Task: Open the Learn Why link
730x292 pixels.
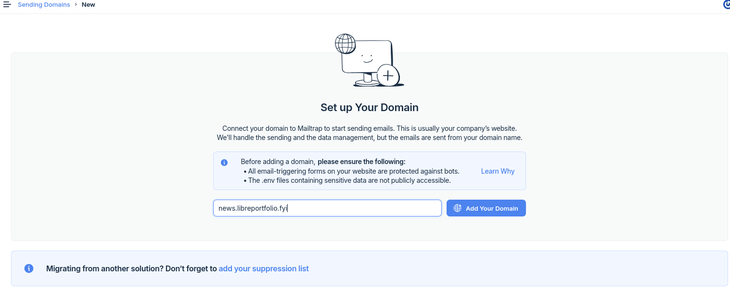Action: pyautogui.click(x=498, y=171)
